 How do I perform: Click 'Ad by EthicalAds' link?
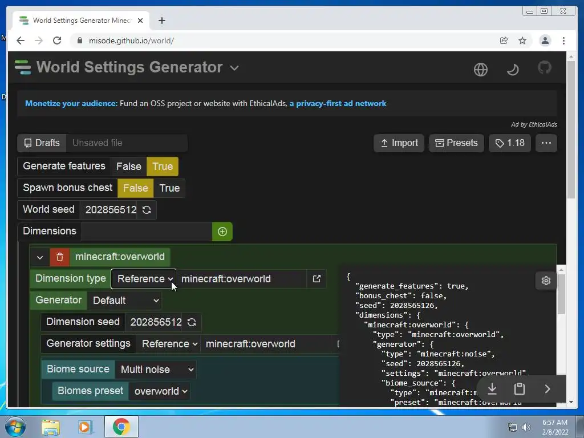534,124
